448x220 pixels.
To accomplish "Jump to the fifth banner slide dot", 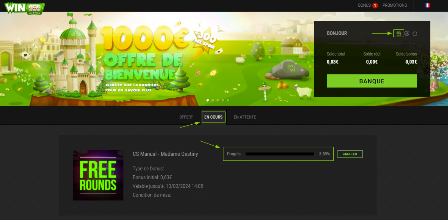I will coord(228,100).
